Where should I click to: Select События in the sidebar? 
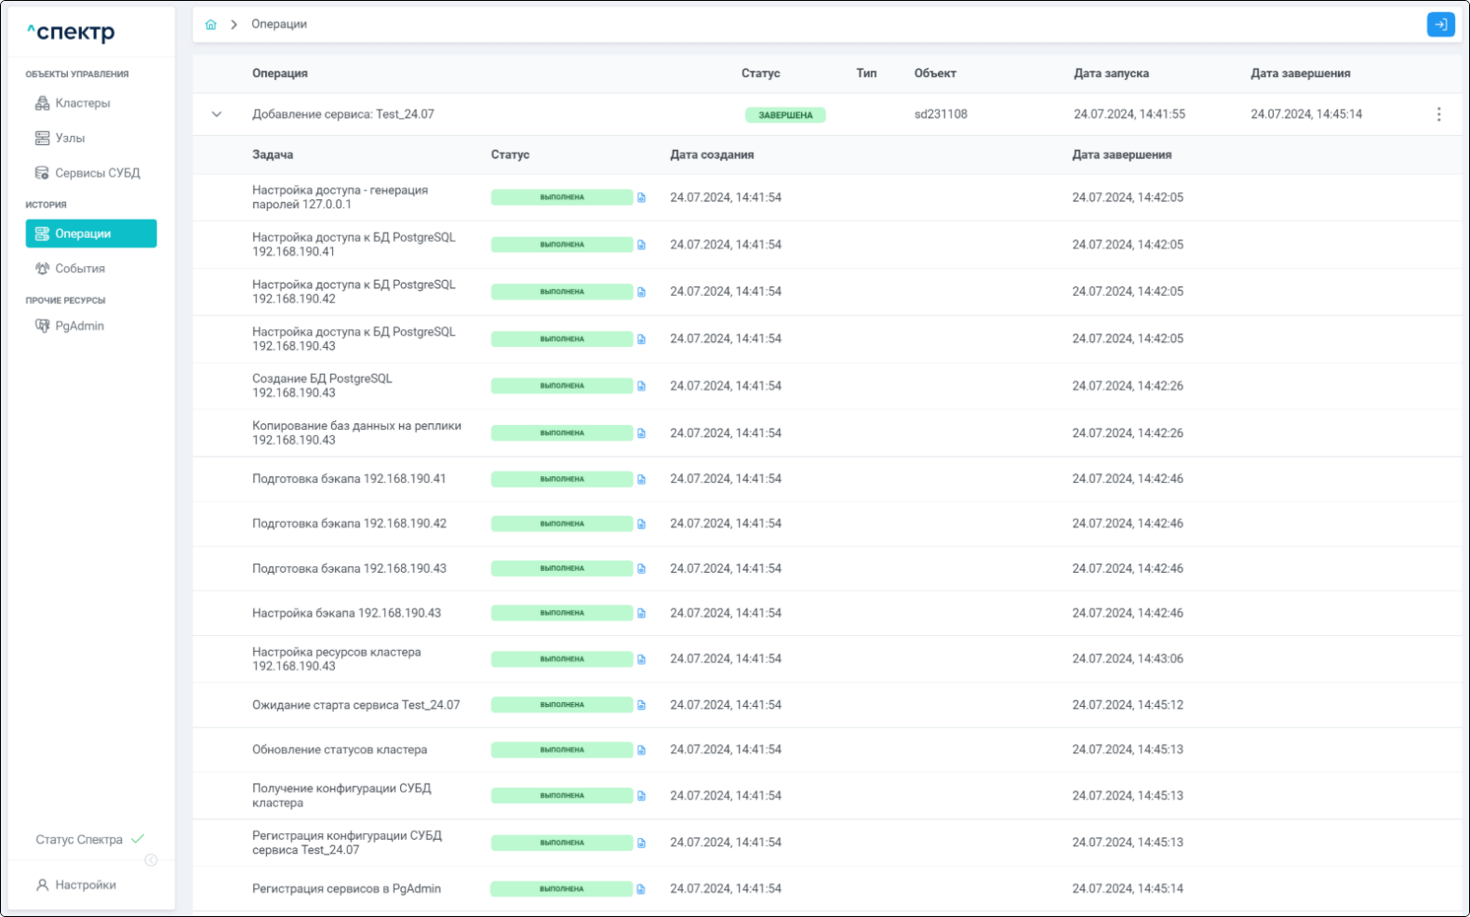pyautogui.click(x=80, y=269)
